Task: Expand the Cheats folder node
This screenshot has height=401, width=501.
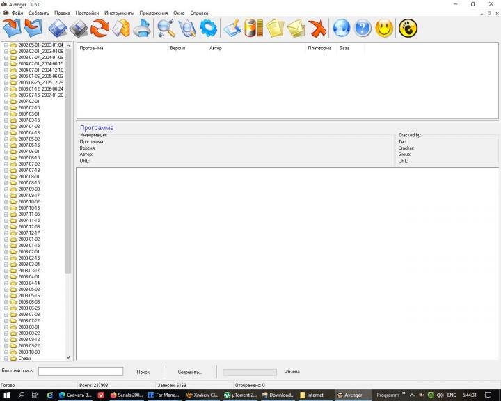Action: click(x=6, y=359)
